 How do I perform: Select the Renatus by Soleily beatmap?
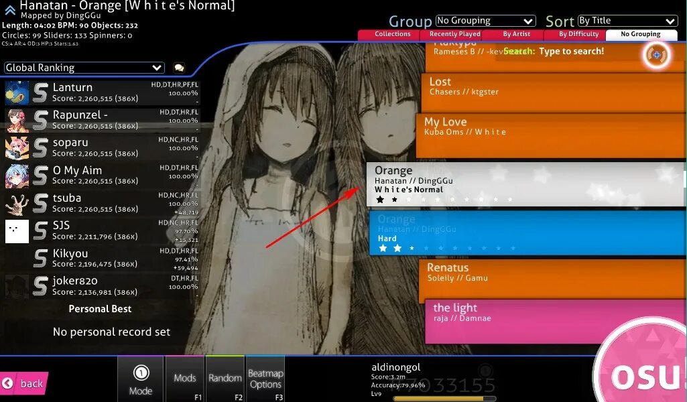tap(552, 281)
